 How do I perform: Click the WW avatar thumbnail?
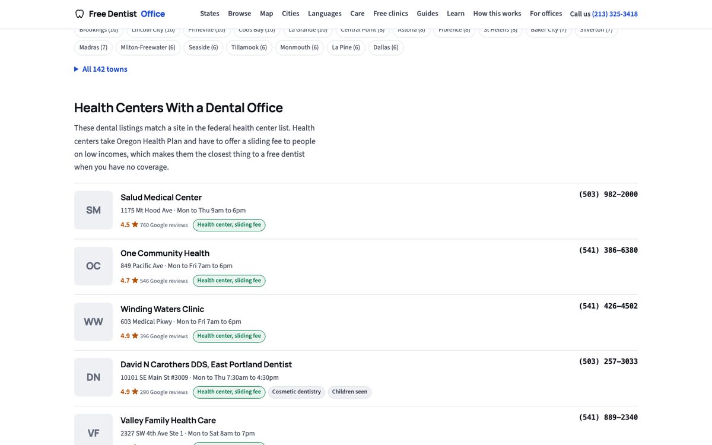[93, 322]
